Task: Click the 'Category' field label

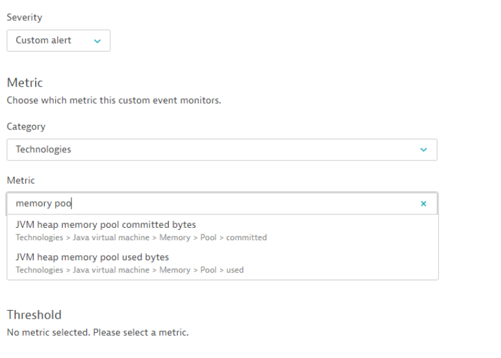Action: 26,127
